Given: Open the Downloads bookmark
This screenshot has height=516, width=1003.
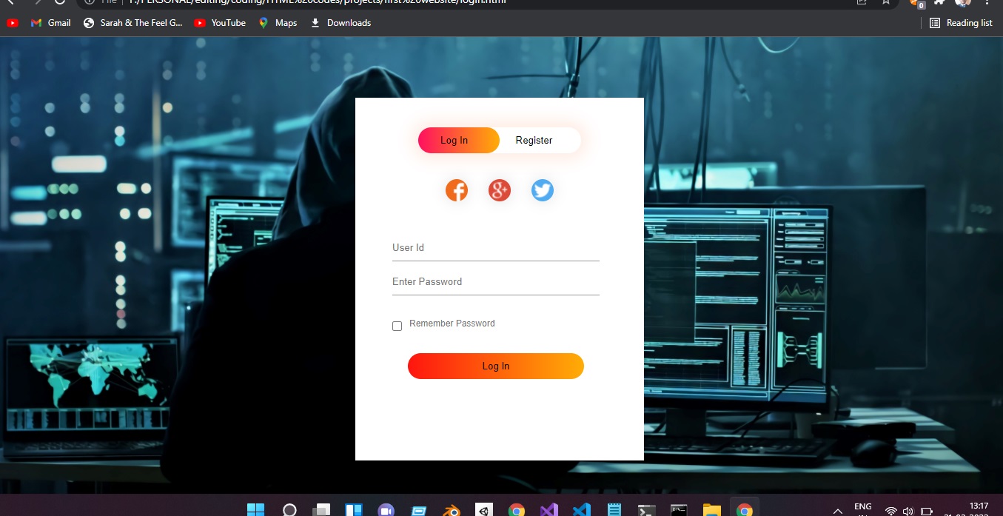Looking at the screenshot, I should tap(340, 23).
